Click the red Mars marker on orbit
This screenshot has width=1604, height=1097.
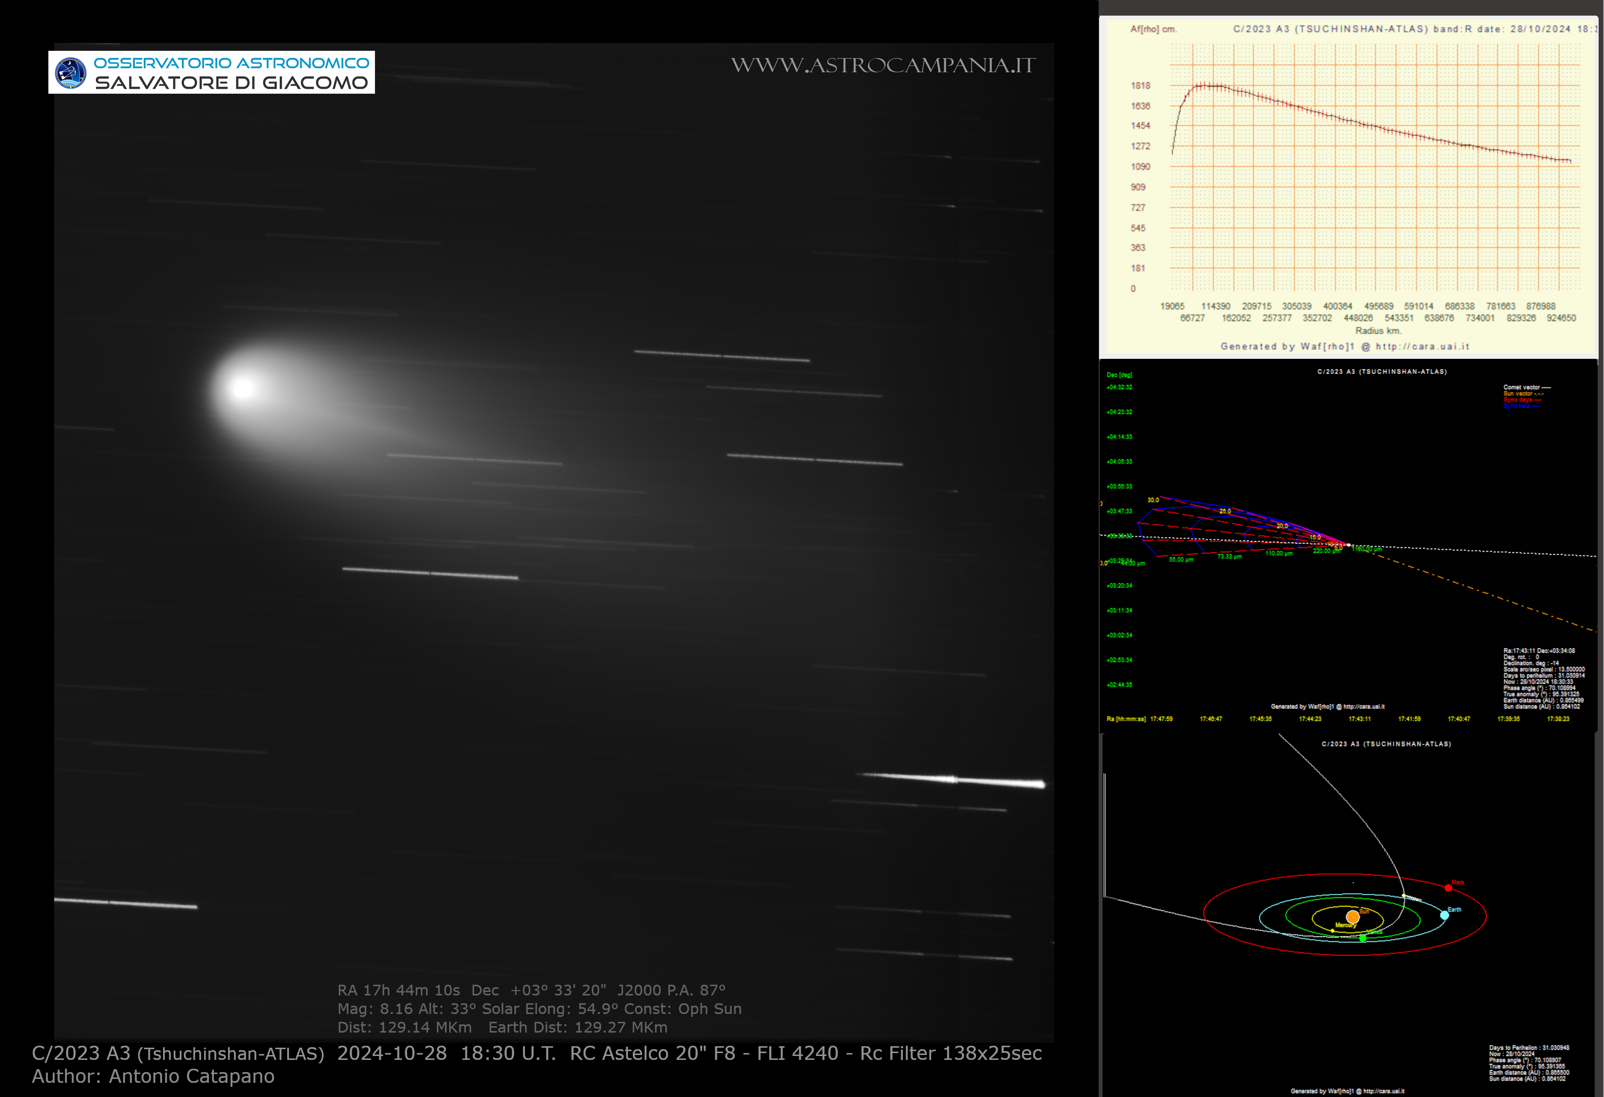coord(1448,888)
